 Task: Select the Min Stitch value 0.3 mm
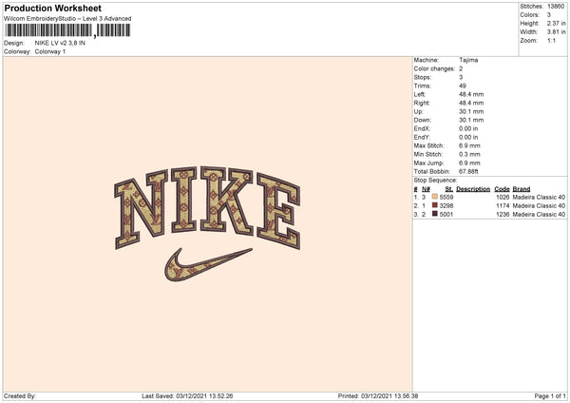(x=469, y=154)
